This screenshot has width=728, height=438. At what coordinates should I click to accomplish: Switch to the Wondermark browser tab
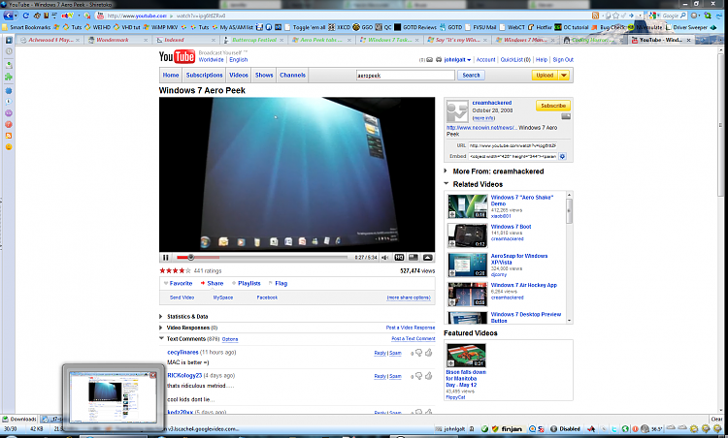[x=118, y=40]
